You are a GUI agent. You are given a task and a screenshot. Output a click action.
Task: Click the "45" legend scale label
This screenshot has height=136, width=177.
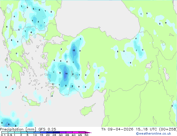pyautogui.click(x=80, y=135)
